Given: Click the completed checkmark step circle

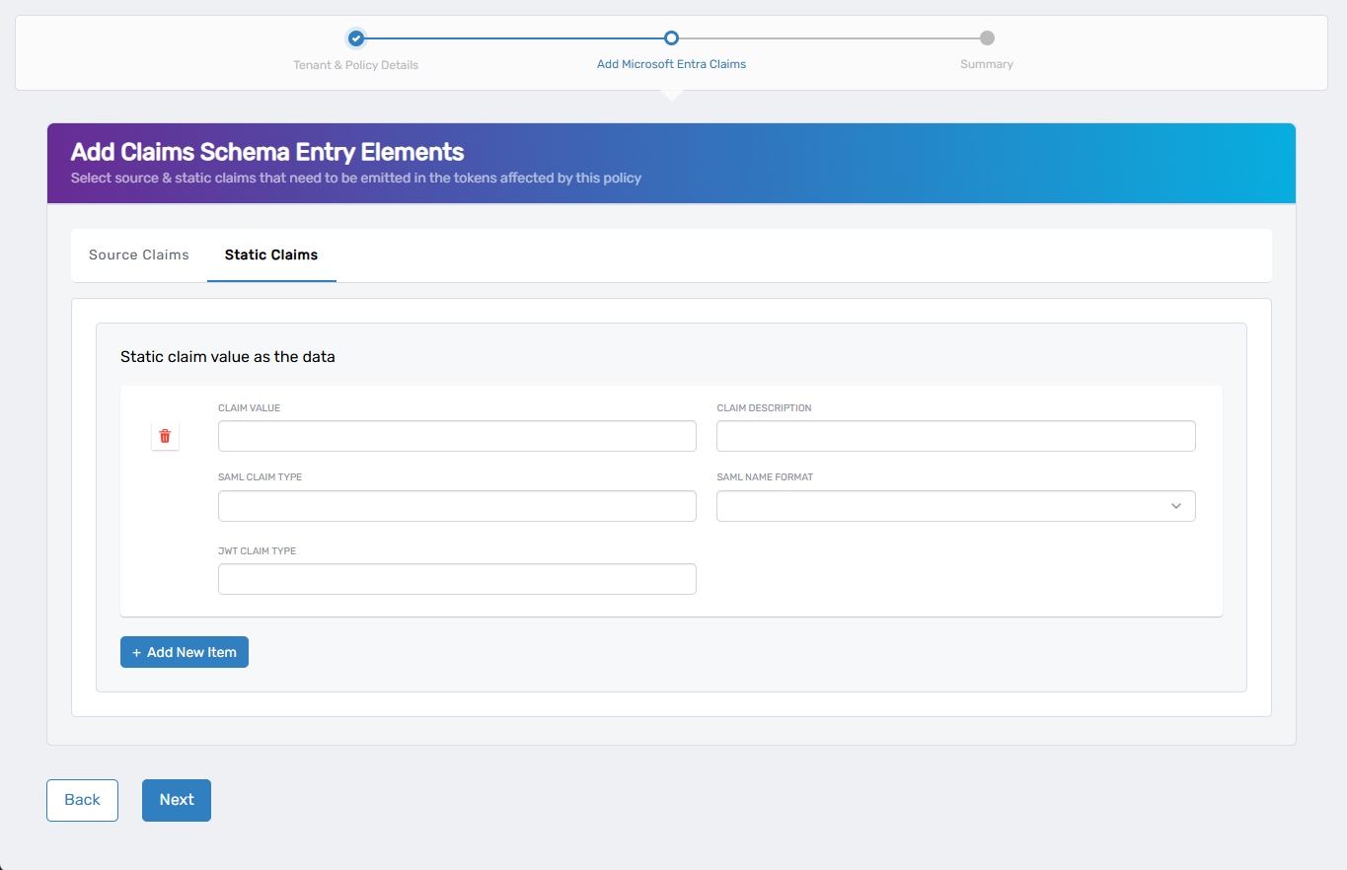Looking at the screenshot, I should pos(356,38).
